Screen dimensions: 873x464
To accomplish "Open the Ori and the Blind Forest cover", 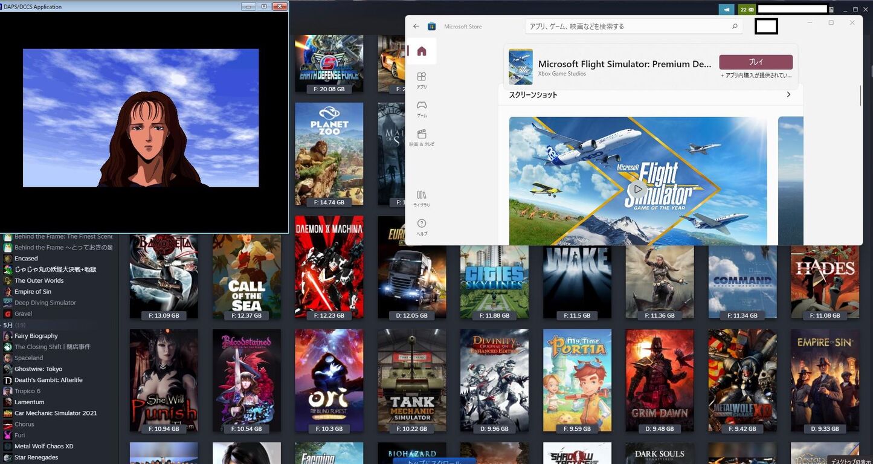I will click(x=329, y=381).
